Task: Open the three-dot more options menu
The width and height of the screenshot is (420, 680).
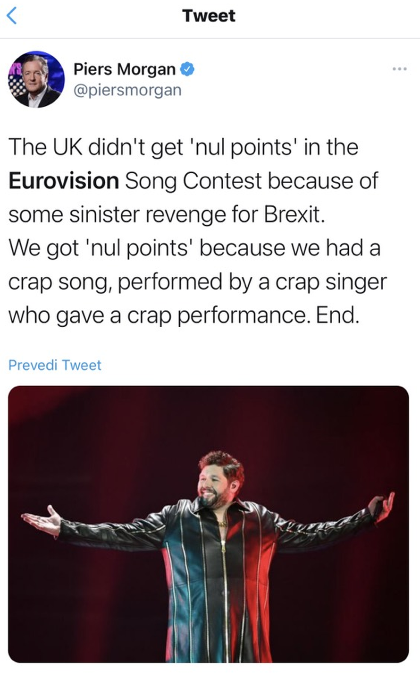Action: click(x=399, y=69)
